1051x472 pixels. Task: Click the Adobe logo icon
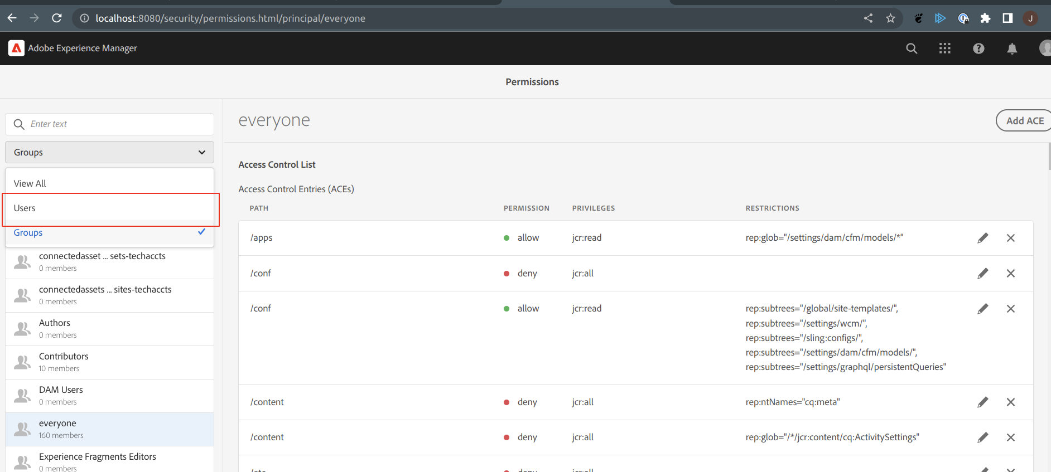pos(16,48)
